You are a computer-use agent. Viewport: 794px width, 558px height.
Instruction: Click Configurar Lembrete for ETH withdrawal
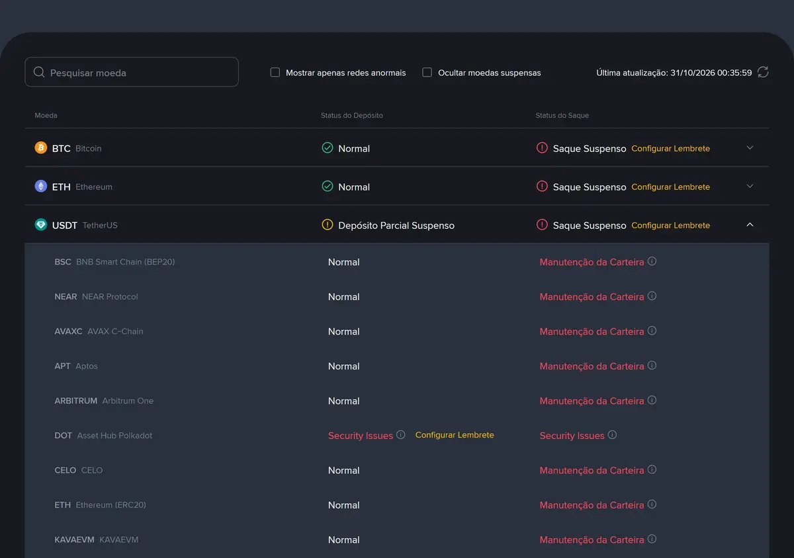pyautogui.click(x=670, y=187)
